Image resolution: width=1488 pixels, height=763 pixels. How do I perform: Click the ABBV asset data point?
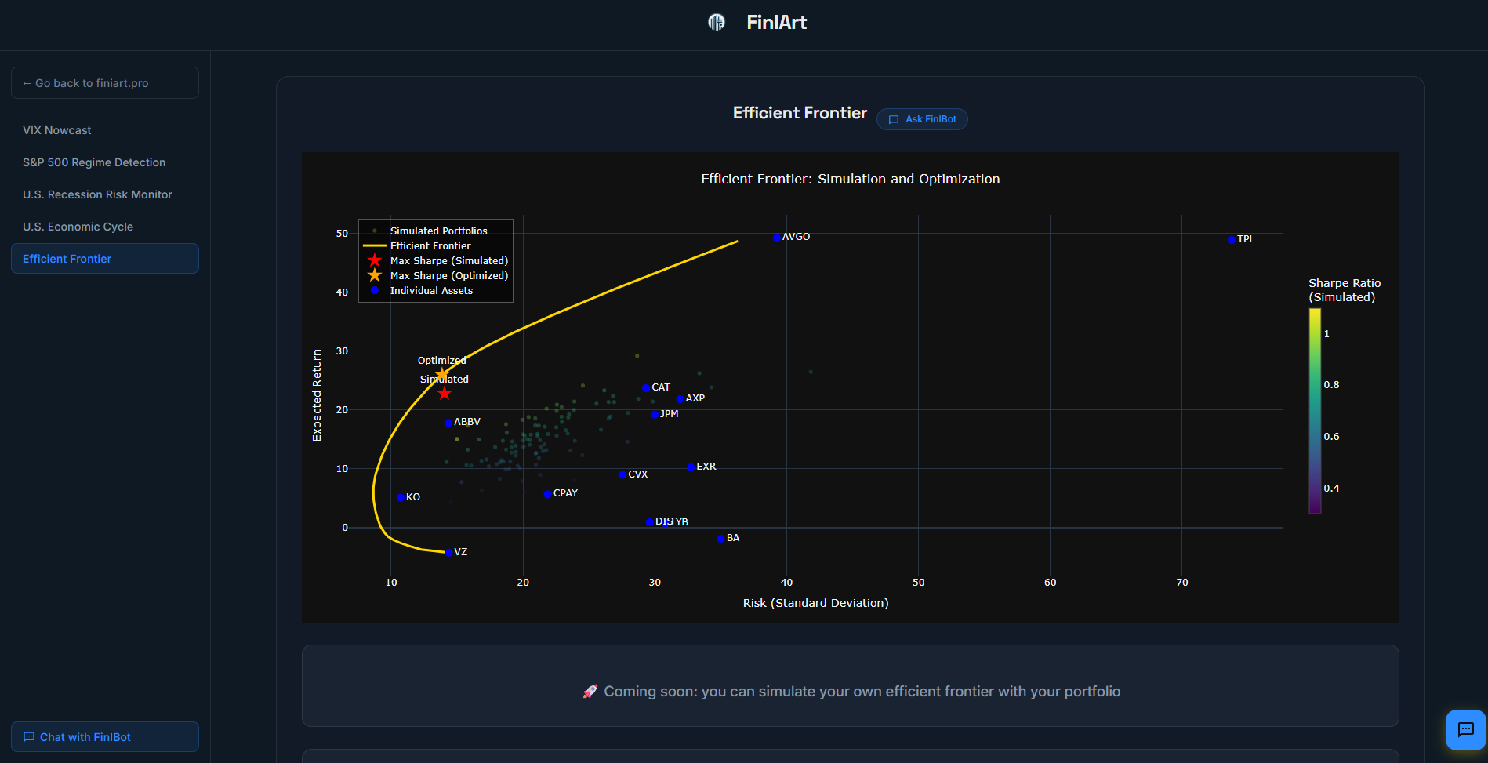tap(448, 423)
